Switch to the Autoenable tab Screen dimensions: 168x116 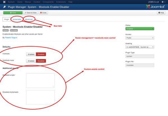pyautogui.click(x=17, y=20)
